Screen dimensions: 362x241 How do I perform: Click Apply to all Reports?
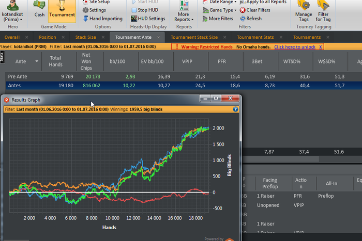point(263,2)
